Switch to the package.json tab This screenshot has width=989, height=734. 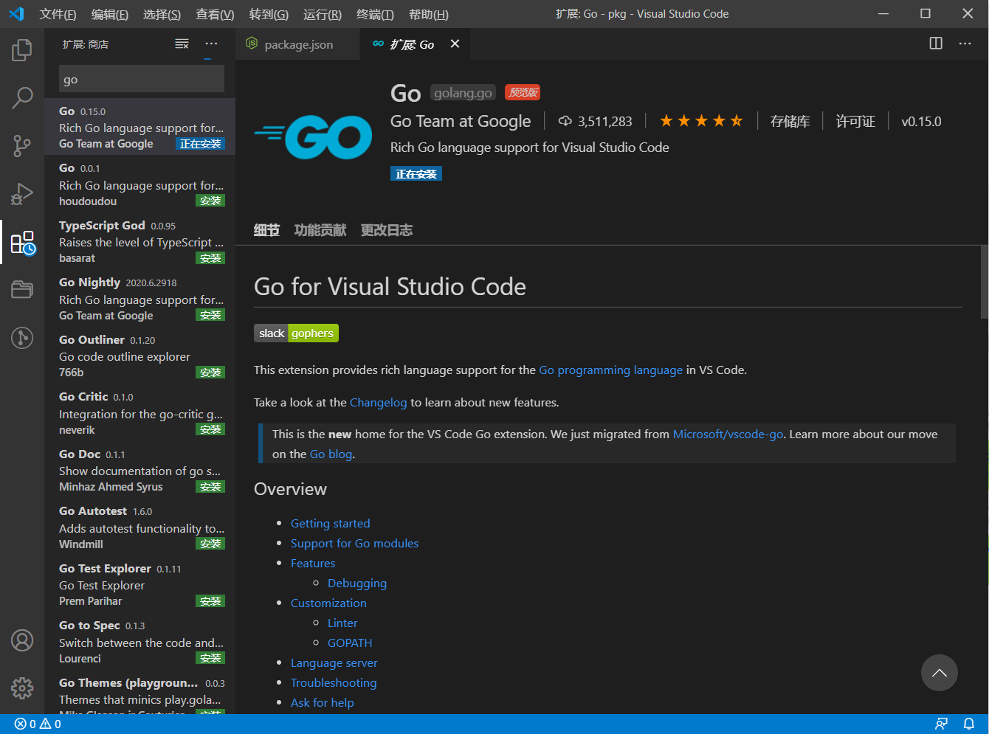(x=297, y=44)
